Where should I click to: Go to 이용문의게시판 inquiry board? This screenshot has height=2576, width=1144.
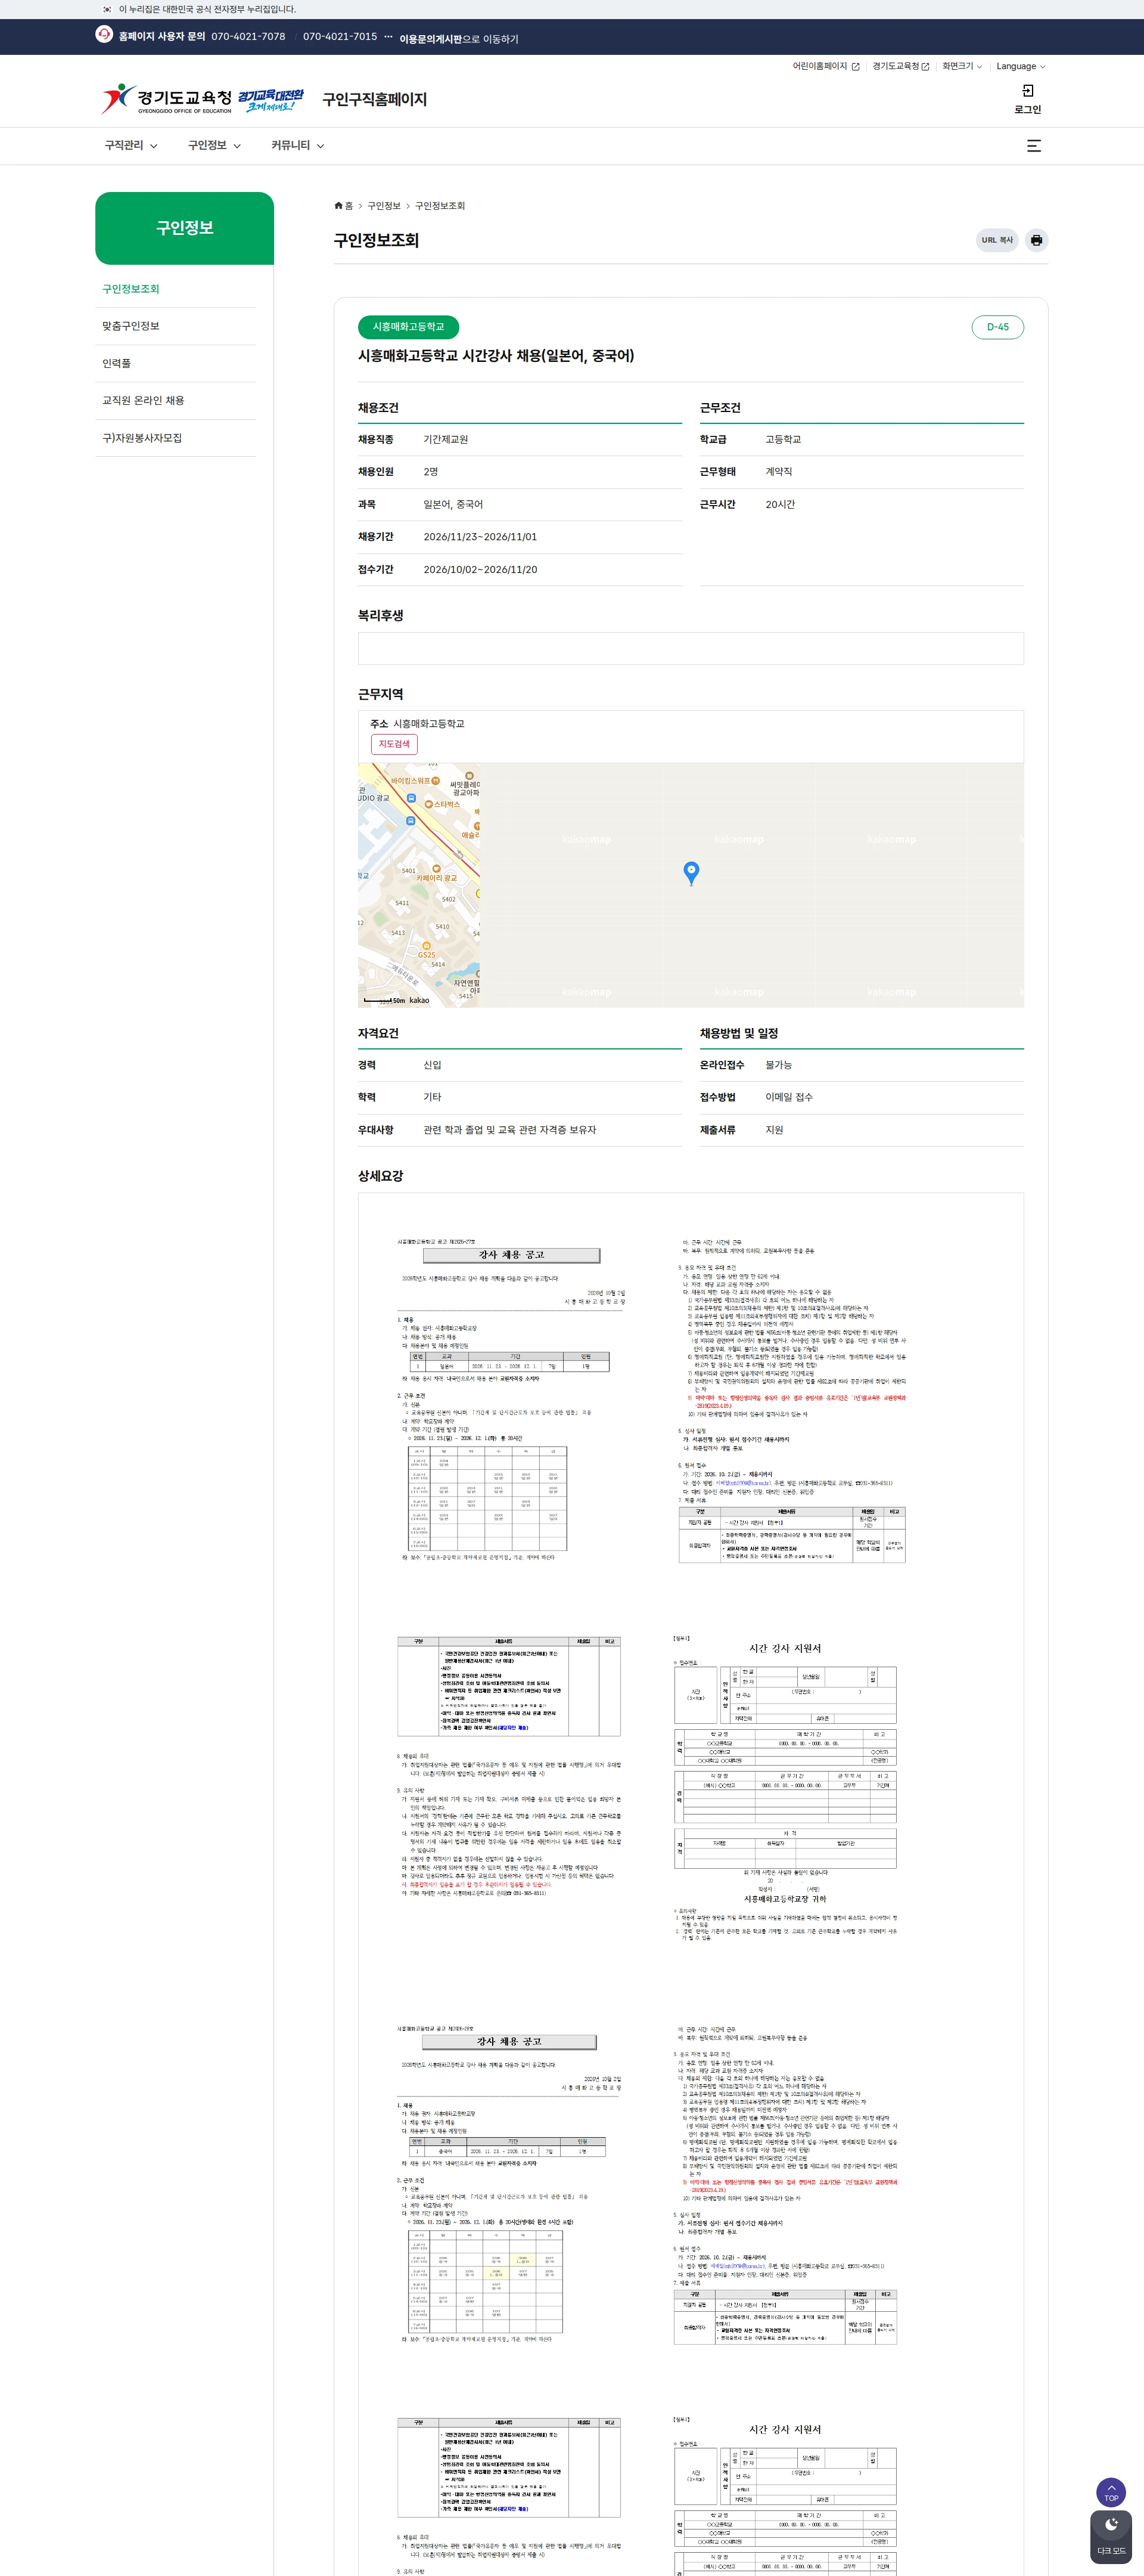coord(459,39)
